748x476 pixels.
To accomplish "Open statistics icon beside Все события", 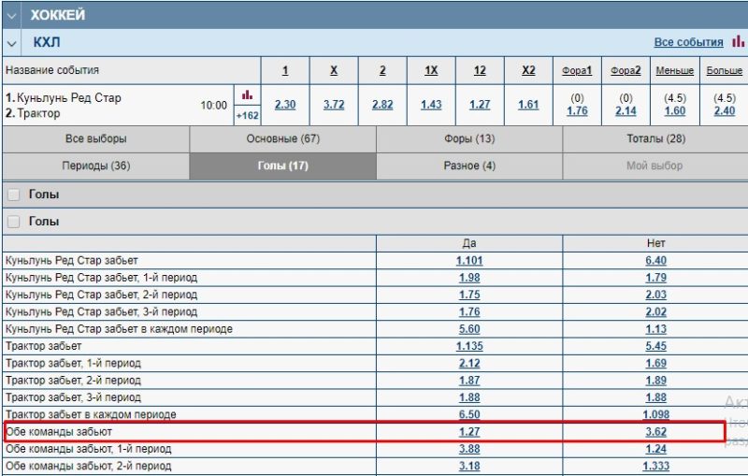I will (739, 42).
